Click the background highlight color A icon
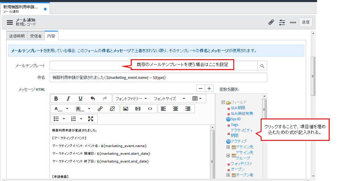This screenshot has width=340, height=181. 80,109
